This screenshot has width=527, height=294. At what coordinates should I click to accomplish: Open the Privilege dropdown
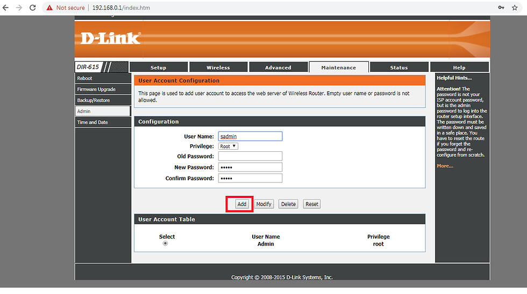(228, 146)
